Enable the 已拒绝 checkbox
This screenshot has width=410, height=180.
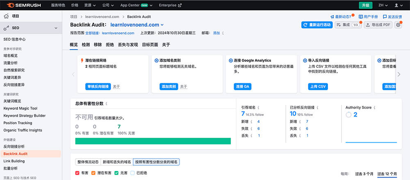(132, 173)
